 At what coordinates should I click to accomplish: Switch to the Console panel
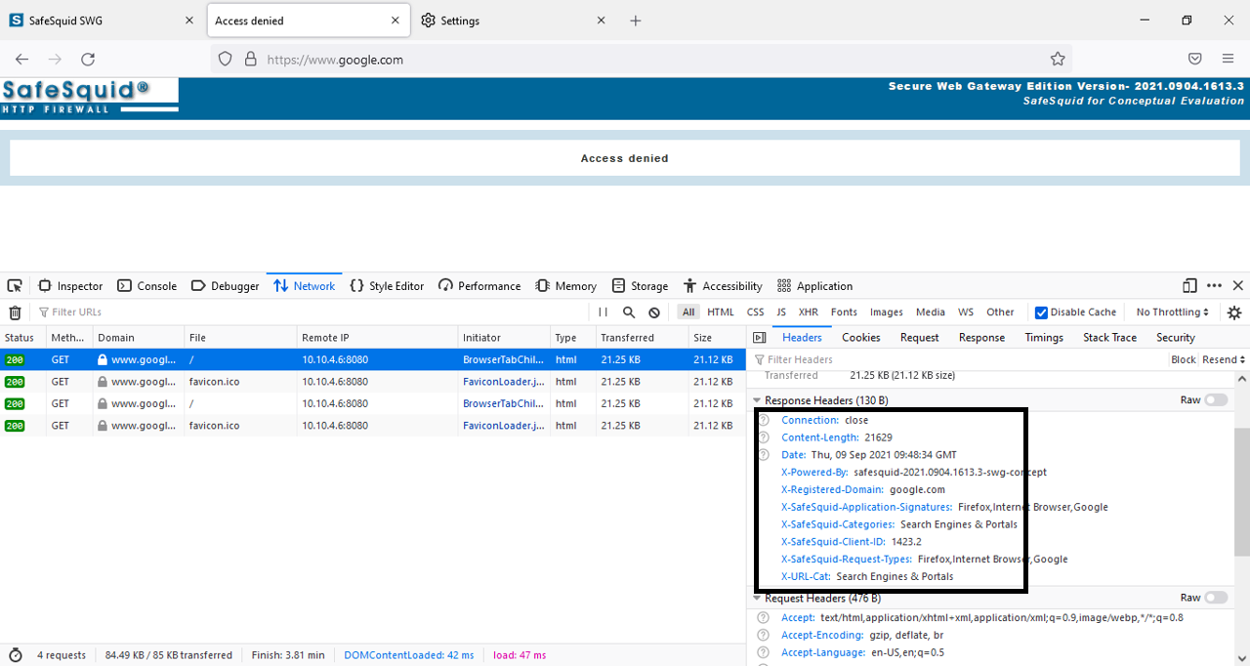tap(147, 286)
